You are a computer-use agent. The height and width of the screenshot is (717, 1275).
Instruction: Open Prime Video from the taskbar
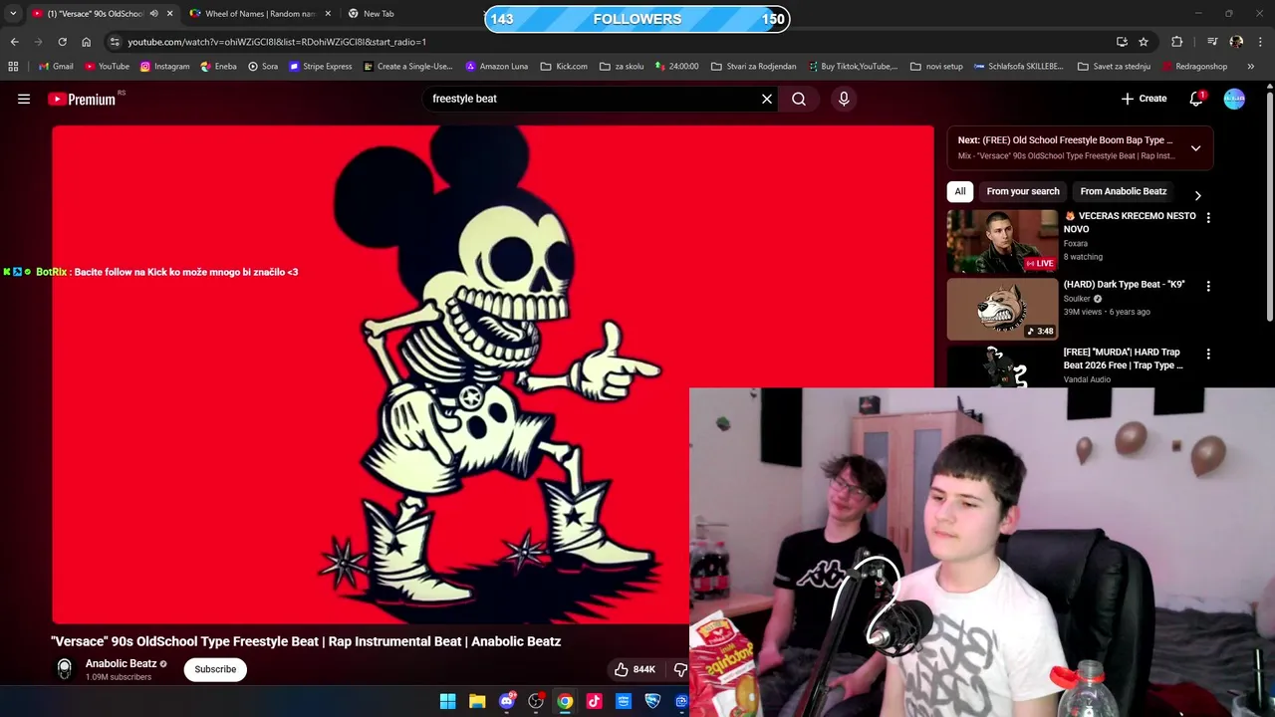[624, 701]
